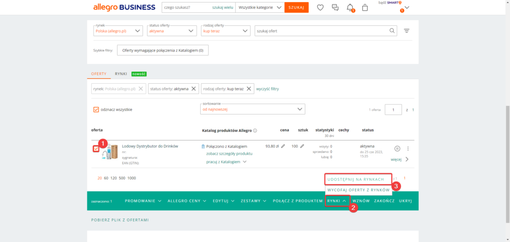Image resolution: width=510 pixels, height=242 pixels.
Task: Uncheck the Lodowy Dystrybutor do Drinków offer
Action: point(96,149)
